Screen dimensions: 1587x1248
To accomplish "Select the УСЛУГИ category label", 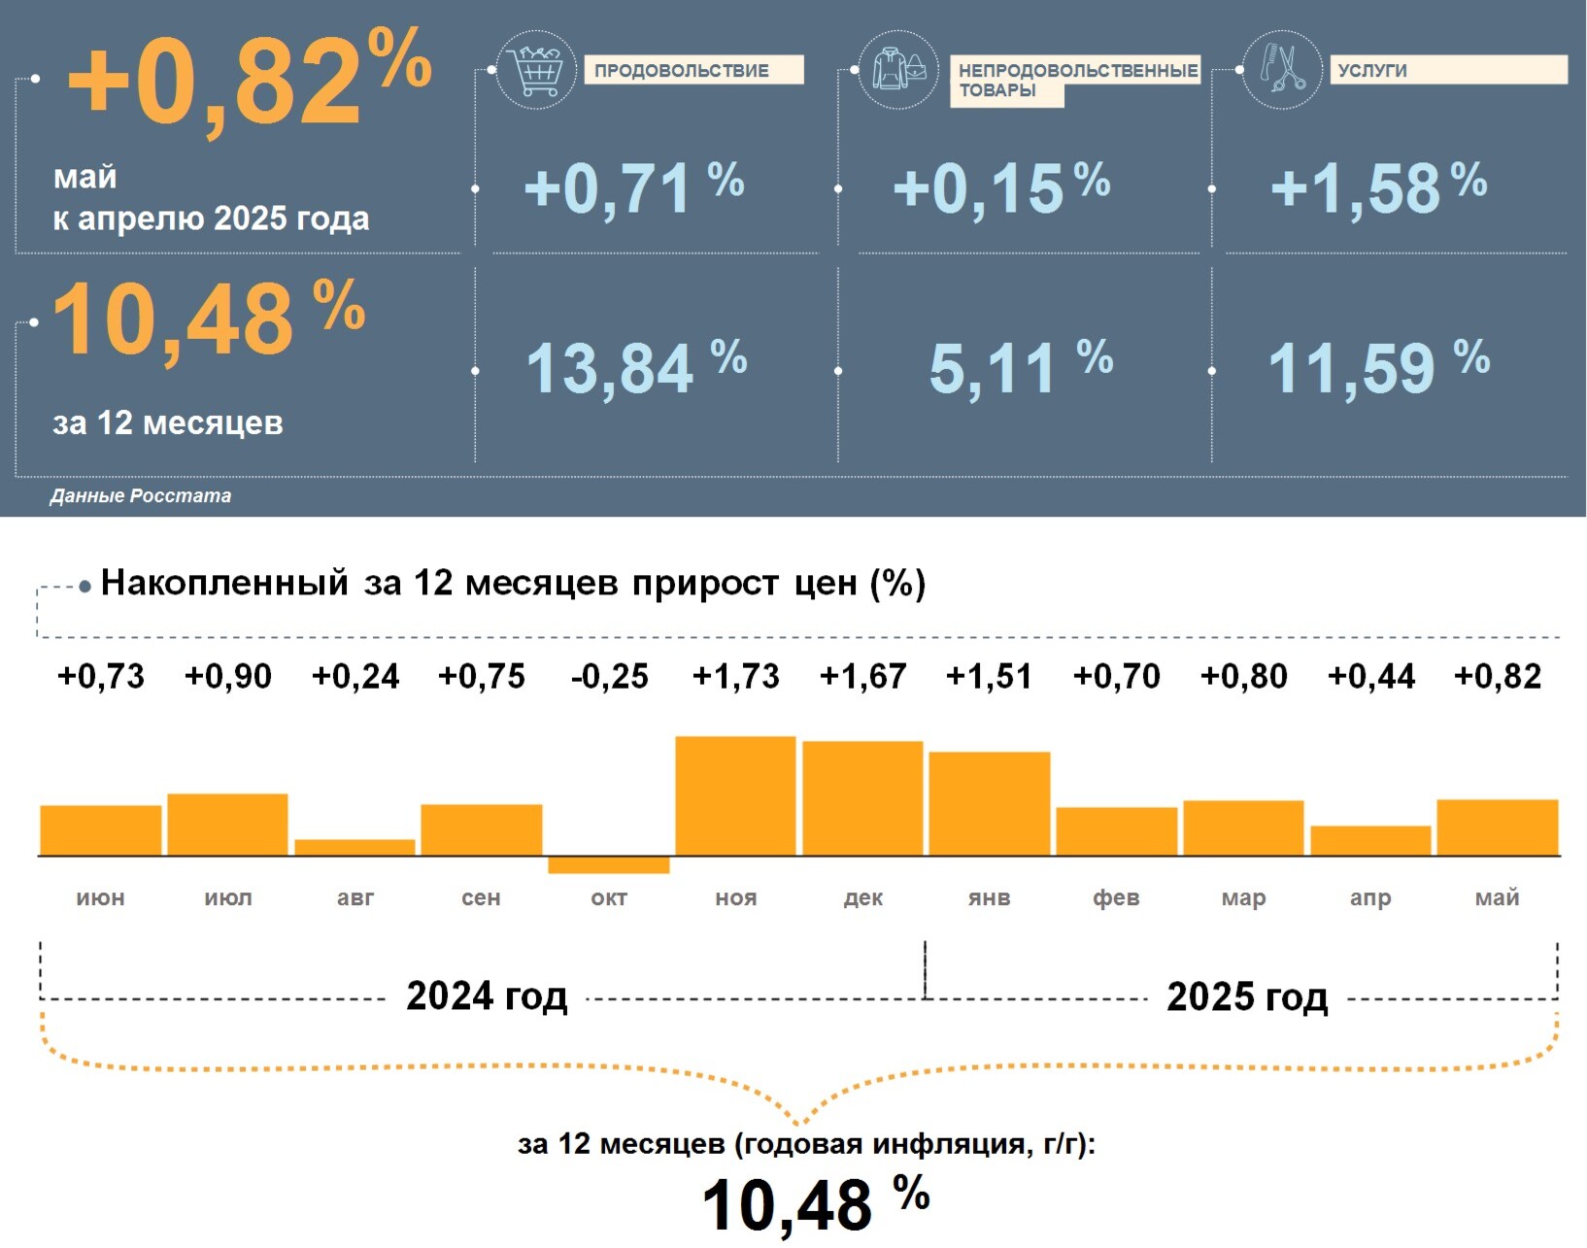I will point(1447,71).
